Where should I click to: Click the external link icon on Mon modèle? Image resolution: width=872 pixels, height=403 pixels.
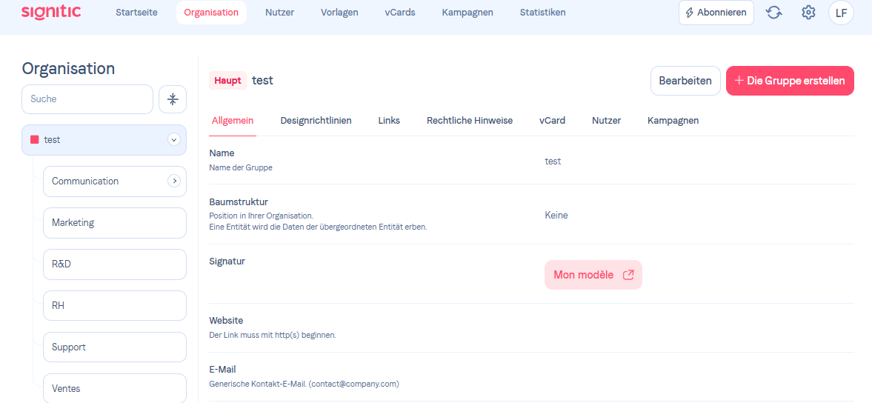628,275
